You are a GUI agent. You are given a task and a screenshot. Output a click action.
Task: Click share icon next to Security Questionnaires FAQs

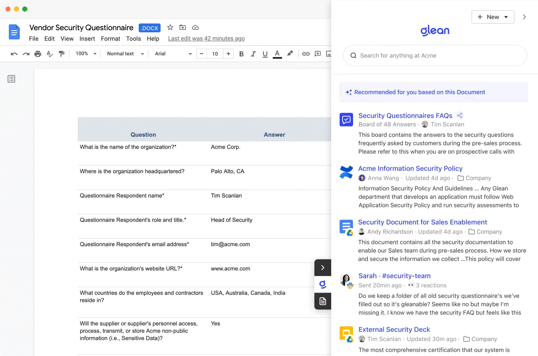tap(460, 115)
